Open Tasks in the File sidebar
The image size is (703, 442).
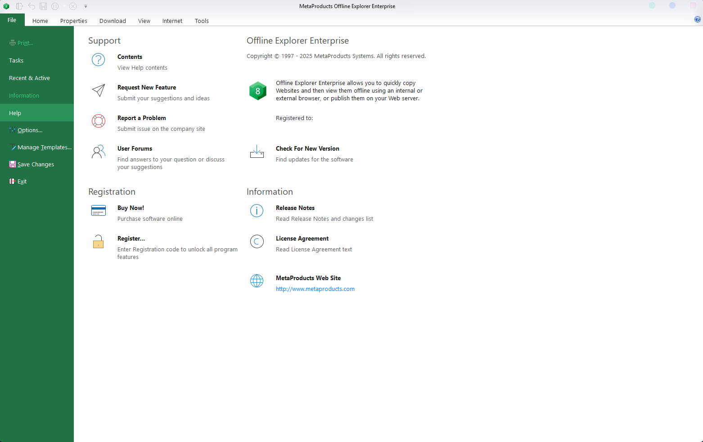click(x=37, y=61)
